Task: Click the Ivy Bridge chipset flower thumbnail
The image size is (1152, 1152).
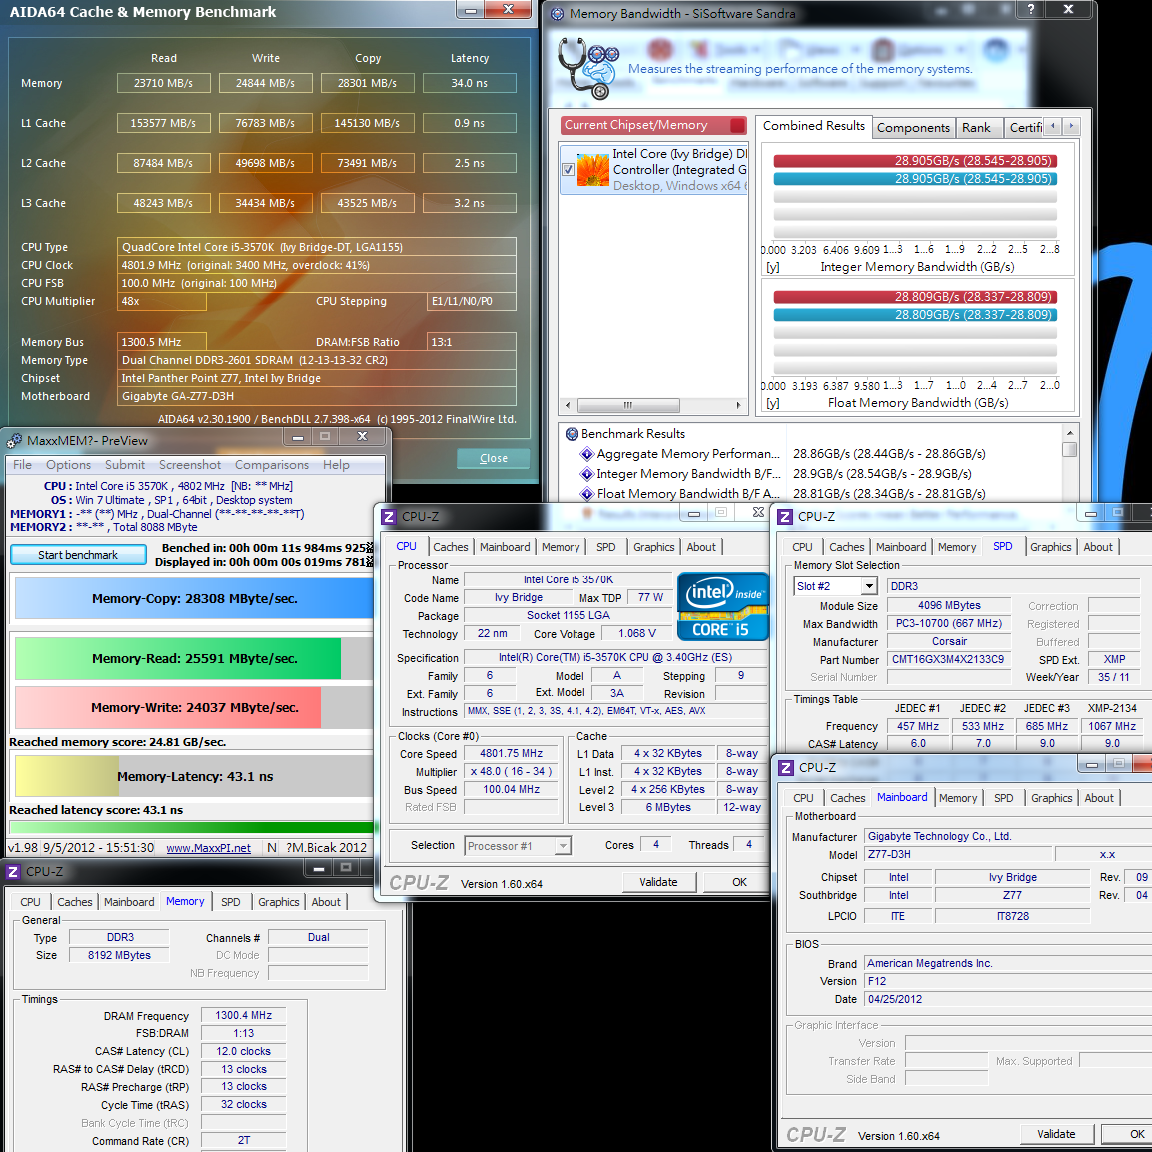Action: point(592,169)
